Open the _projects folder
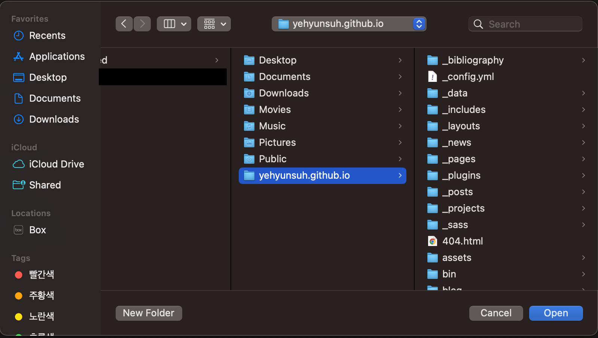The width and height of the screenshot is (598, 338). (x=506, y=208)
